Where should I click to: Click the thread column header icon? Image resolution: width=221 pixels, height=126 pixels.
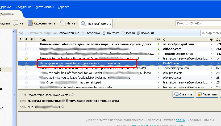[21, 39]
